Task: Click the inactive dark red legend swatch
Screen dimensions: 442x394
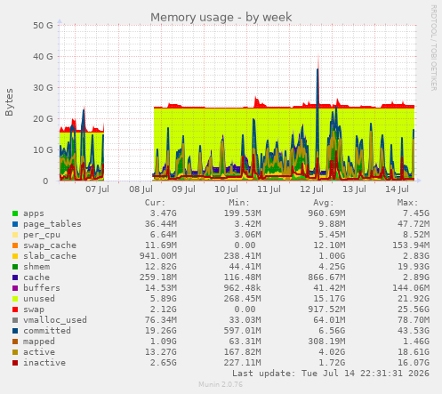Action: tap(15, 363)
